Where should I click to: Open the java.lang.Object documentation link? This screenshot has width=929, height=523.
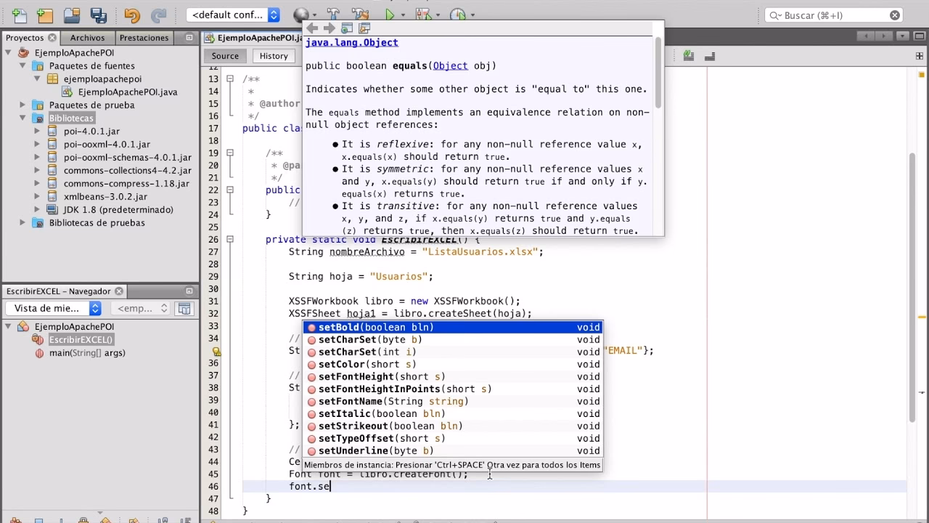[351, 43]
